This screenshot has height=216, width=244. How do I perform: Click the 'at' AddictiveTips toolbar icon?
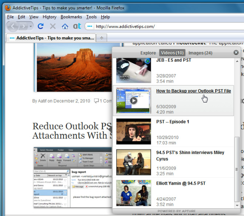77,26
